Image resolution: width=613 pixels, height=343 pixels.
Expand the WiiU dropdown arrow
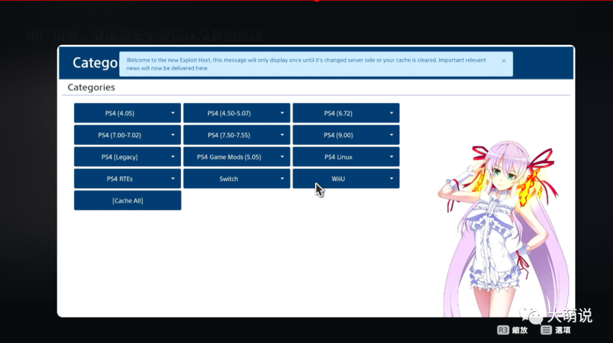click(x=391, y=179)
